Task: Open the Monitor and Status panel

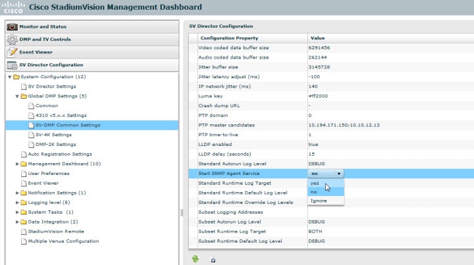Action: pos(92,27)
